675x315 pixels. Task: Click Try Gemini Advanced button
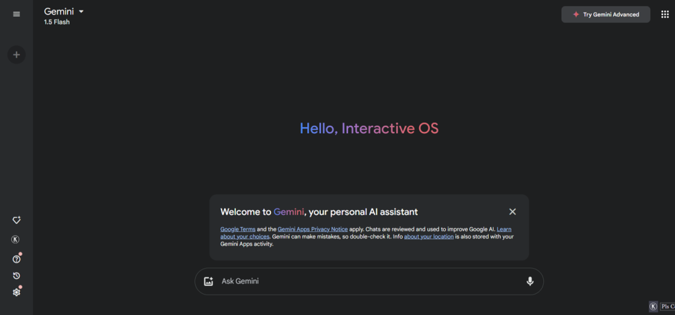tap(605, 14)
